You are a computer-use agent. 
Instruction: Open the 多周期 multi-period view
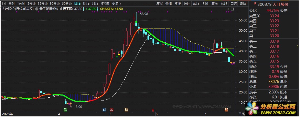tap(105, 3)
